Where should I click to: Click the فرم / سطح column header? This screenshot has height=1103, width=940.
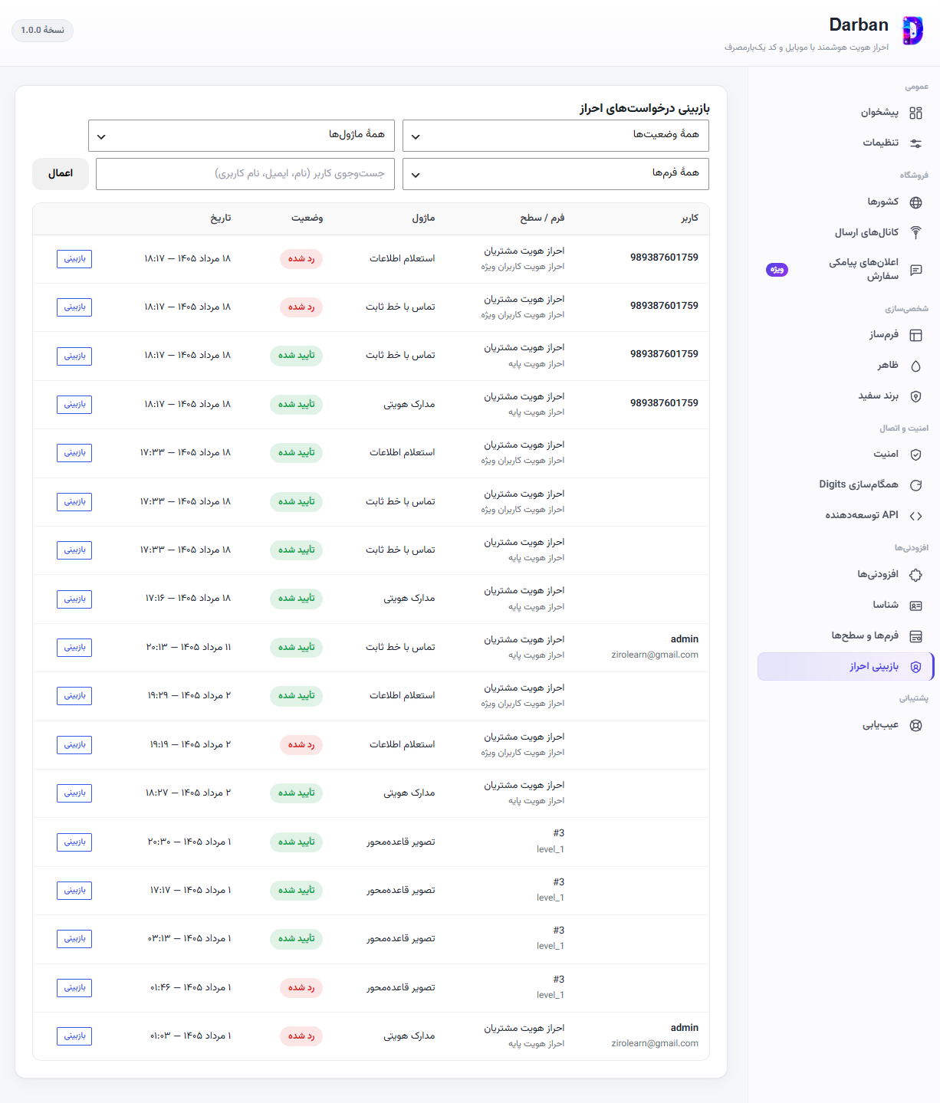coord(542,218)
